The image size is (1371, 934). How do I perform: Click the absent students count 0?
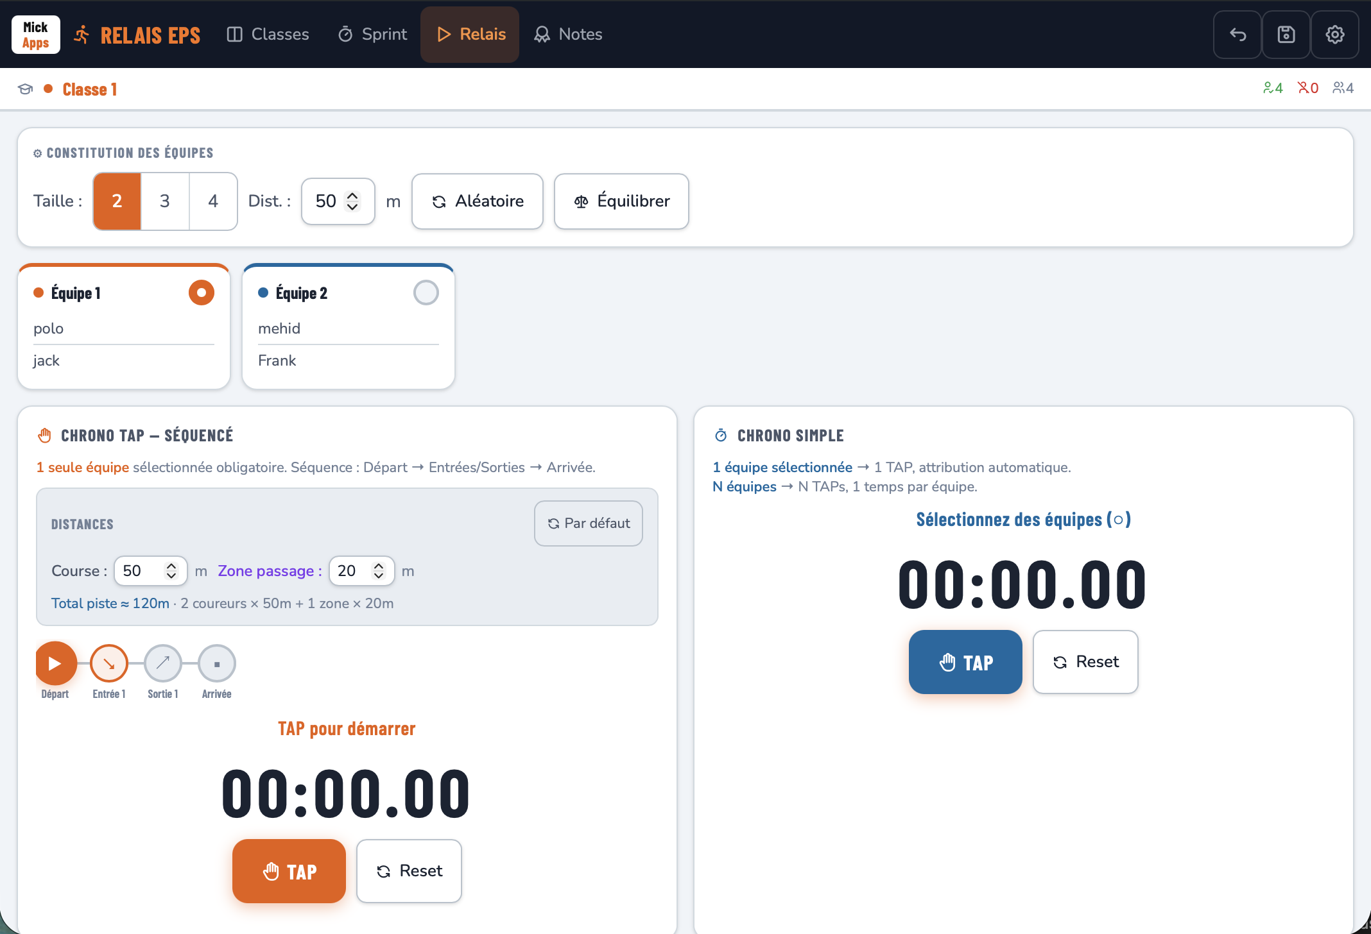tap(1308, 88)
